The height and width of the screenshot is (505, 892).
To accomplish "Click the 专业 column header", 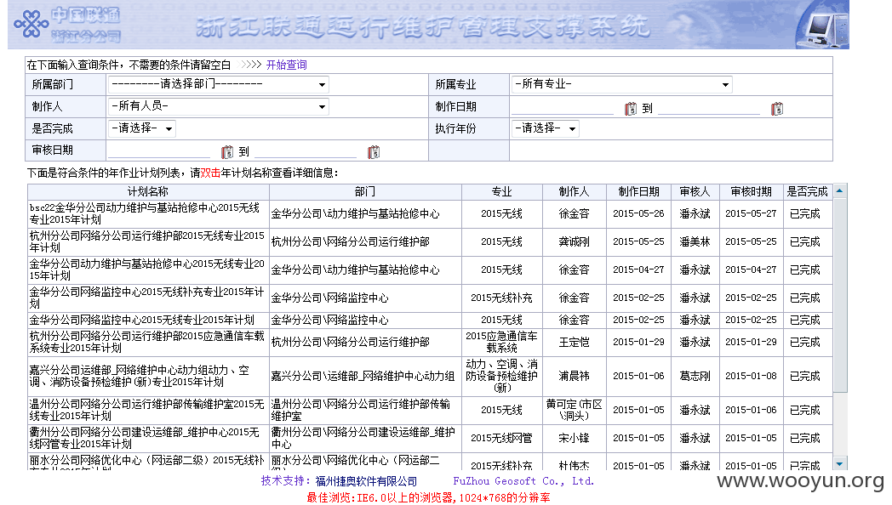I will [x=502, y=192].
